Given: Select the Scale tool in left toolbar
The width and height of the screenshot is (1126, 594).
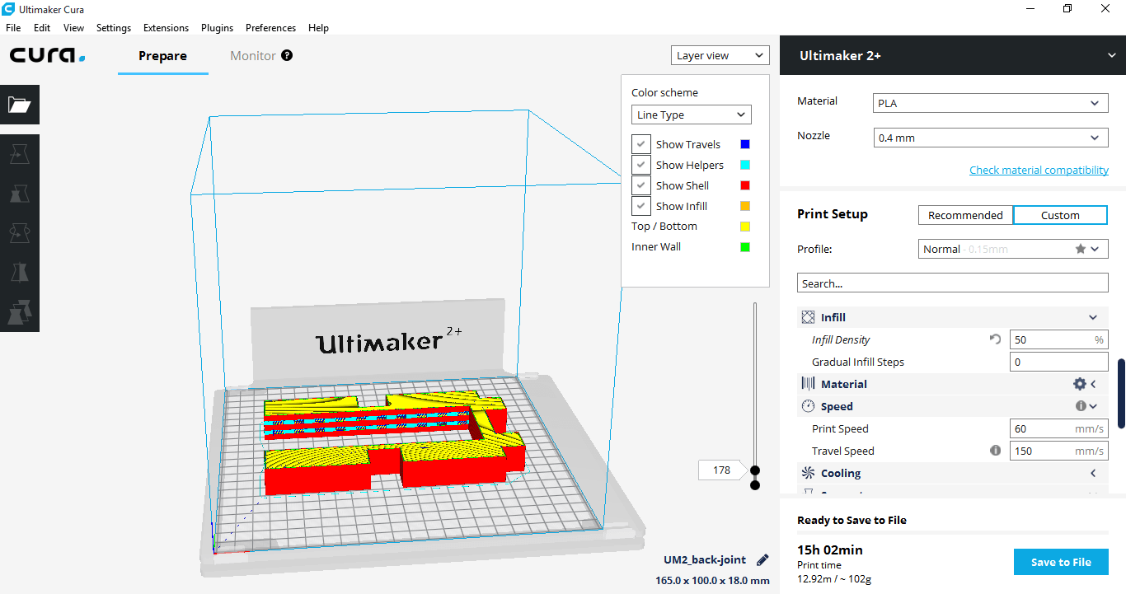Looking at the screenshot, I should pyautogui.click(x=19, y=194).
